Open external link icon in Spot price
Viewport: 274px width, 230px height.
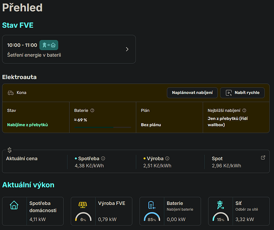[263, 158]
